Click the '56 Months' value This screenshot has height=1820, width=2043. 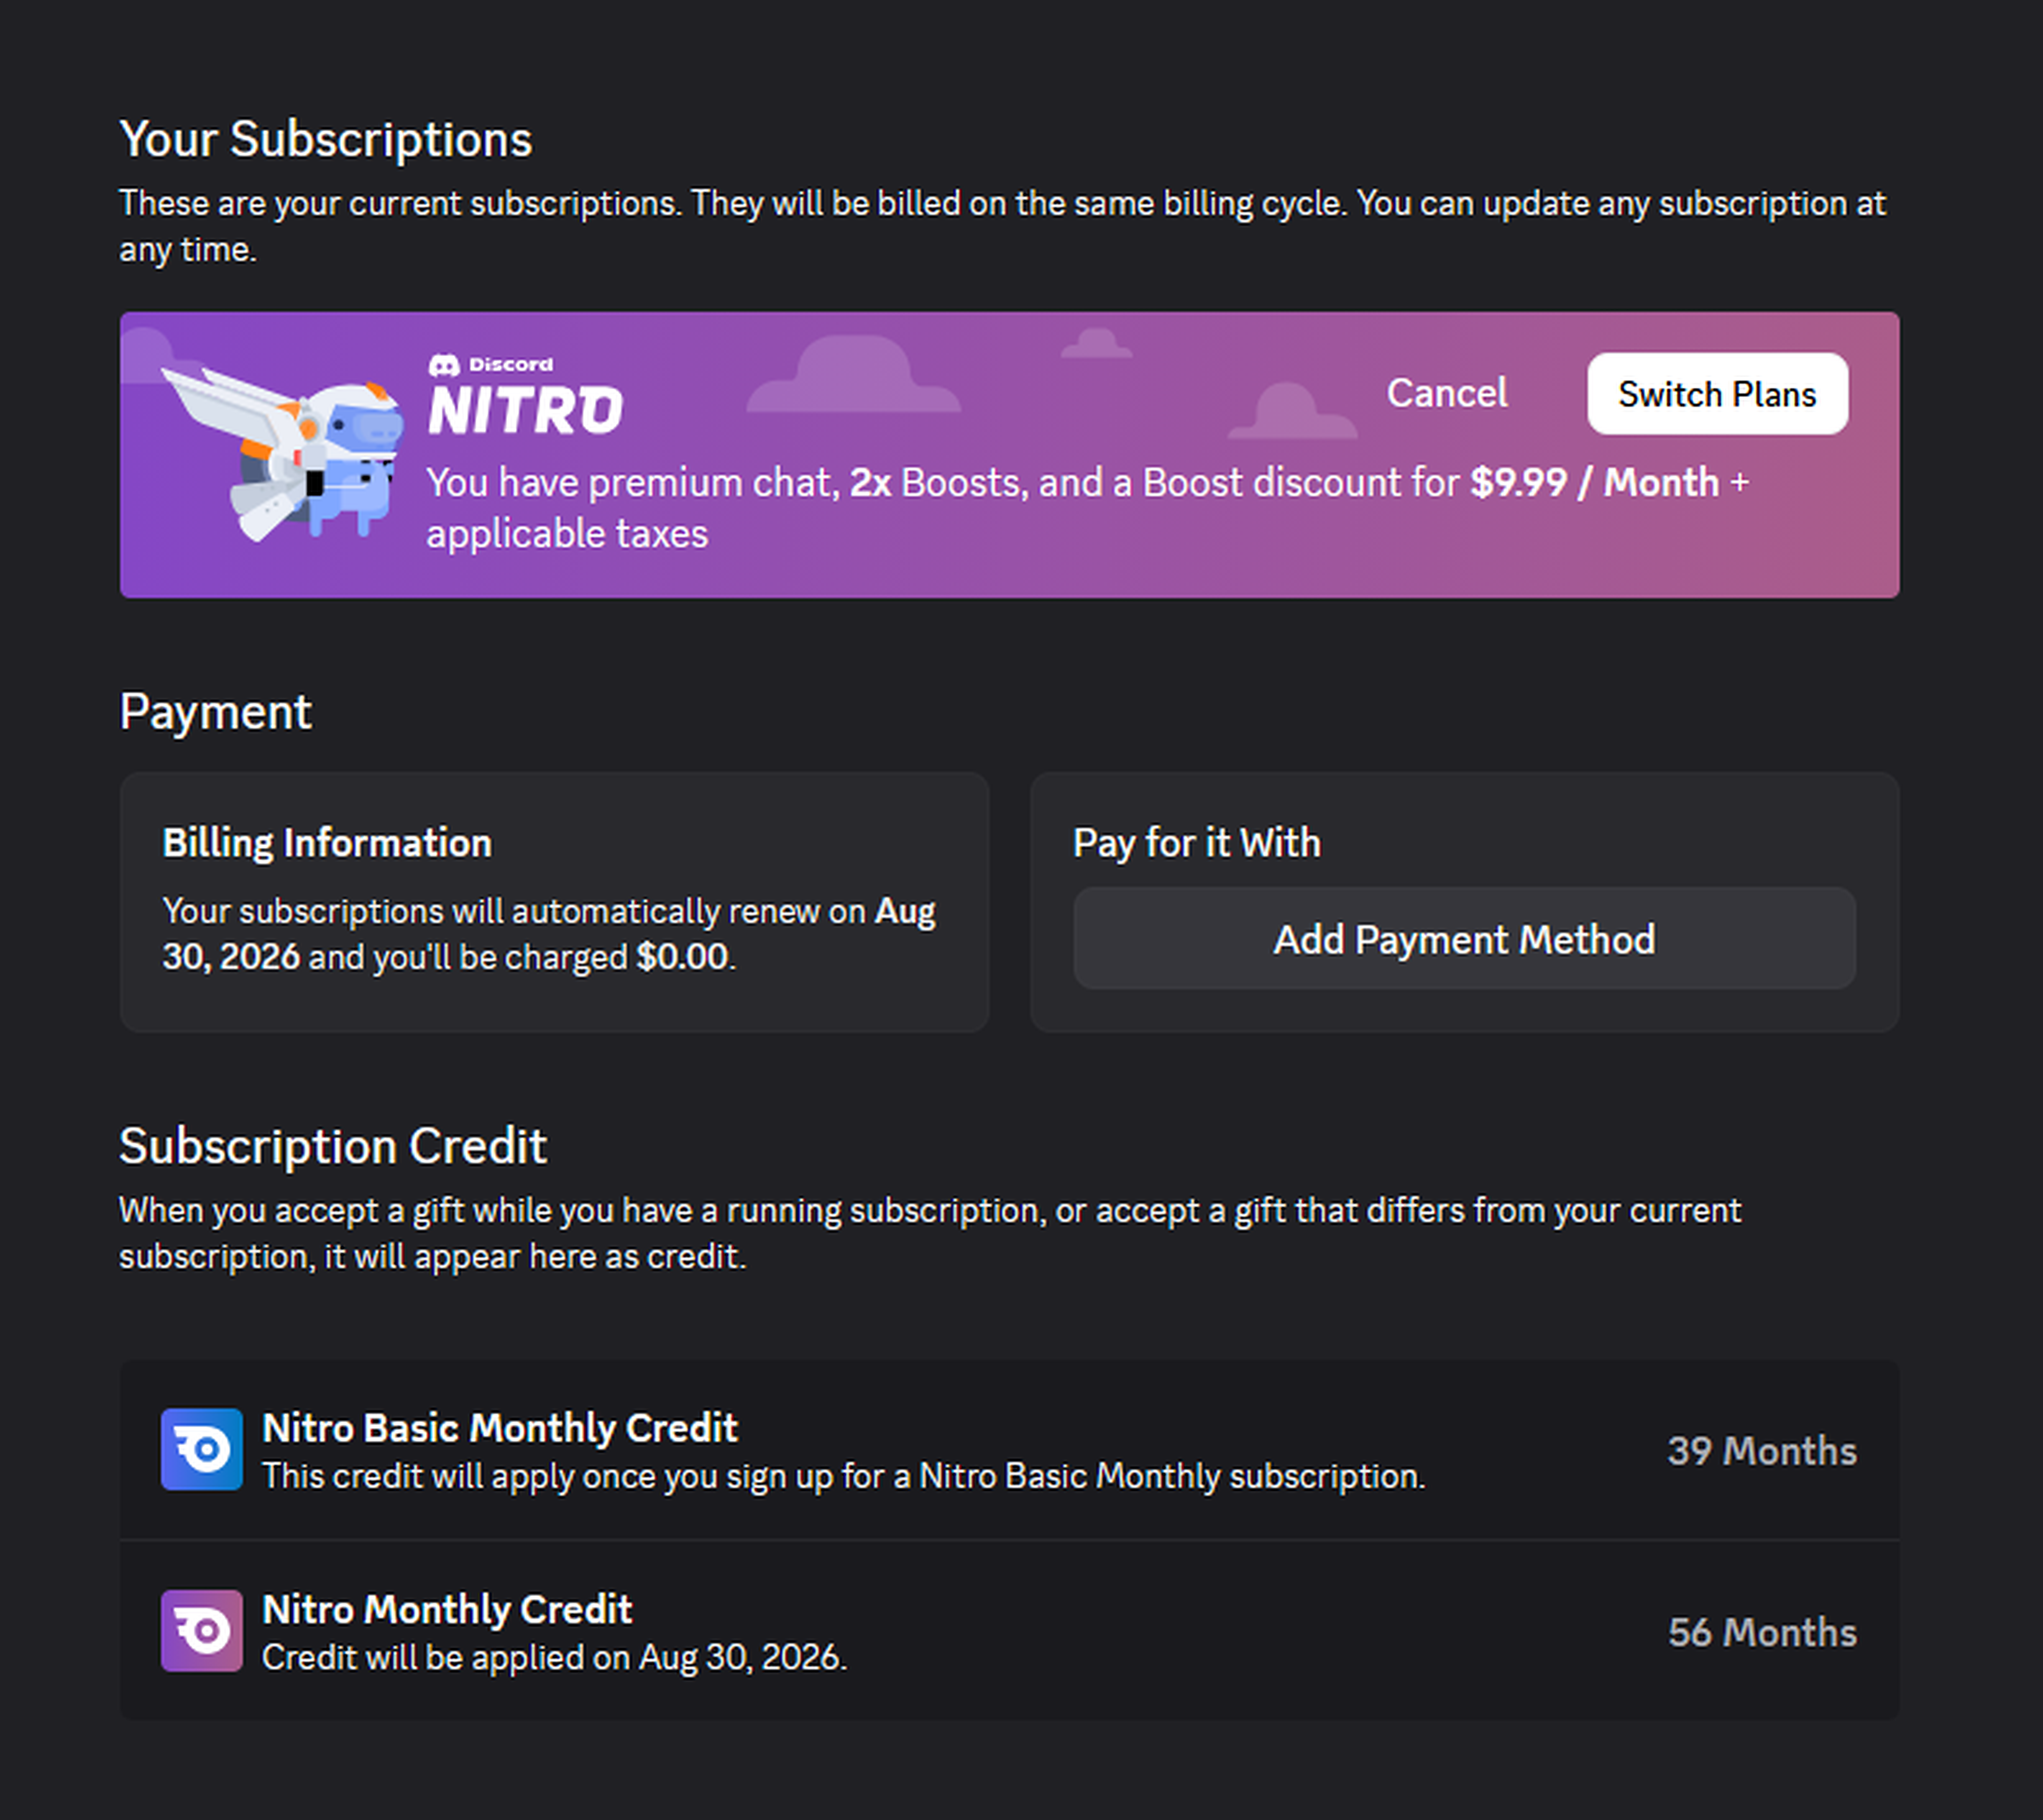point(1762,1632)
